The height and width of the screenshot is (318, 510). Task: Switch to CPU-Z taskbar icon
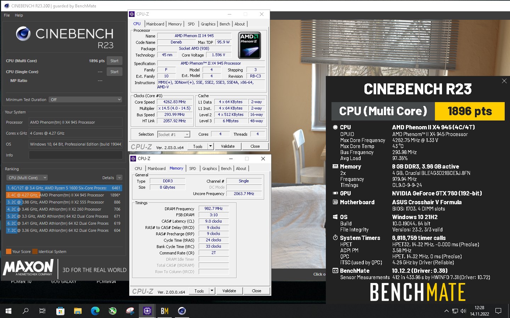coord(147,311)
